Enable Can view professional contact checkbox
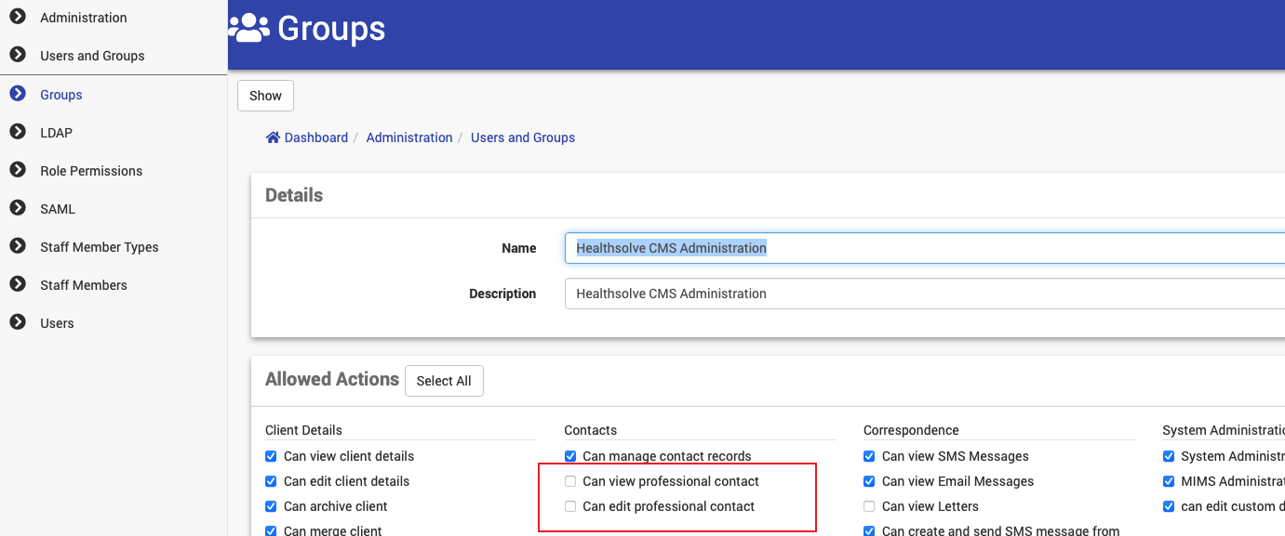Screen dimensions: 1285x536 [x=570, y=481]
